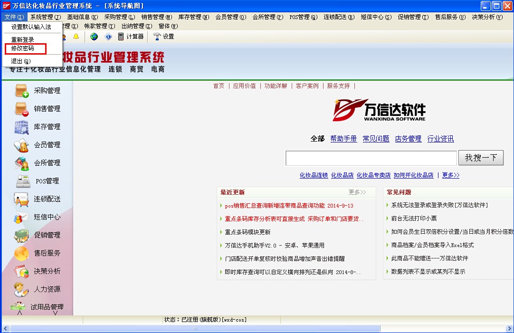514x333 pixels.
Task: Select 重新登录 in the open menu
Action: 23,40
